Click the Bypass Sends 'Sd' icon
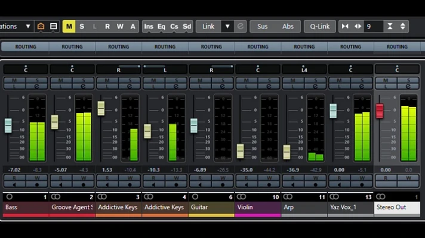 (x=187, y=26)
